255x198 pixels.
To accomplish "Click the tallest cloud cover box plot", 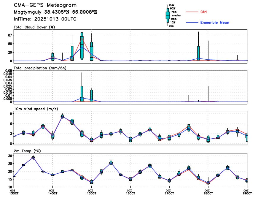I will click(82, 46).
